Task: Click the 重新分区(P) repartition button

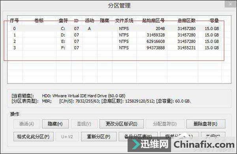Action: (99, 137)
